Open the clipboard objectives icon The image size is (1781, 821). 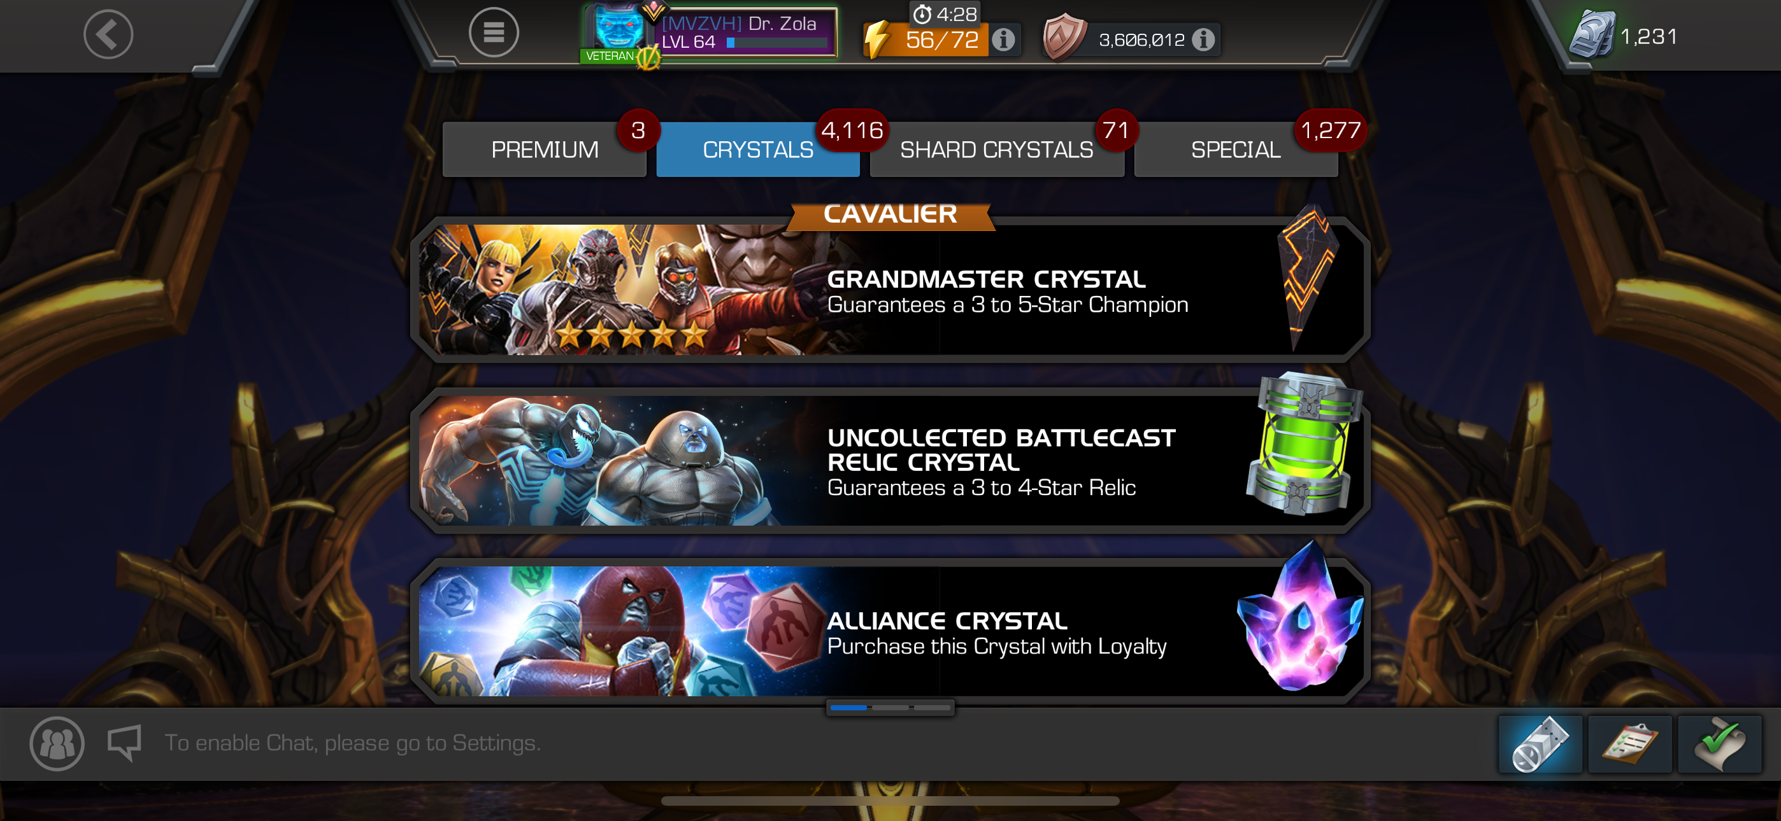coord(1629,743)
